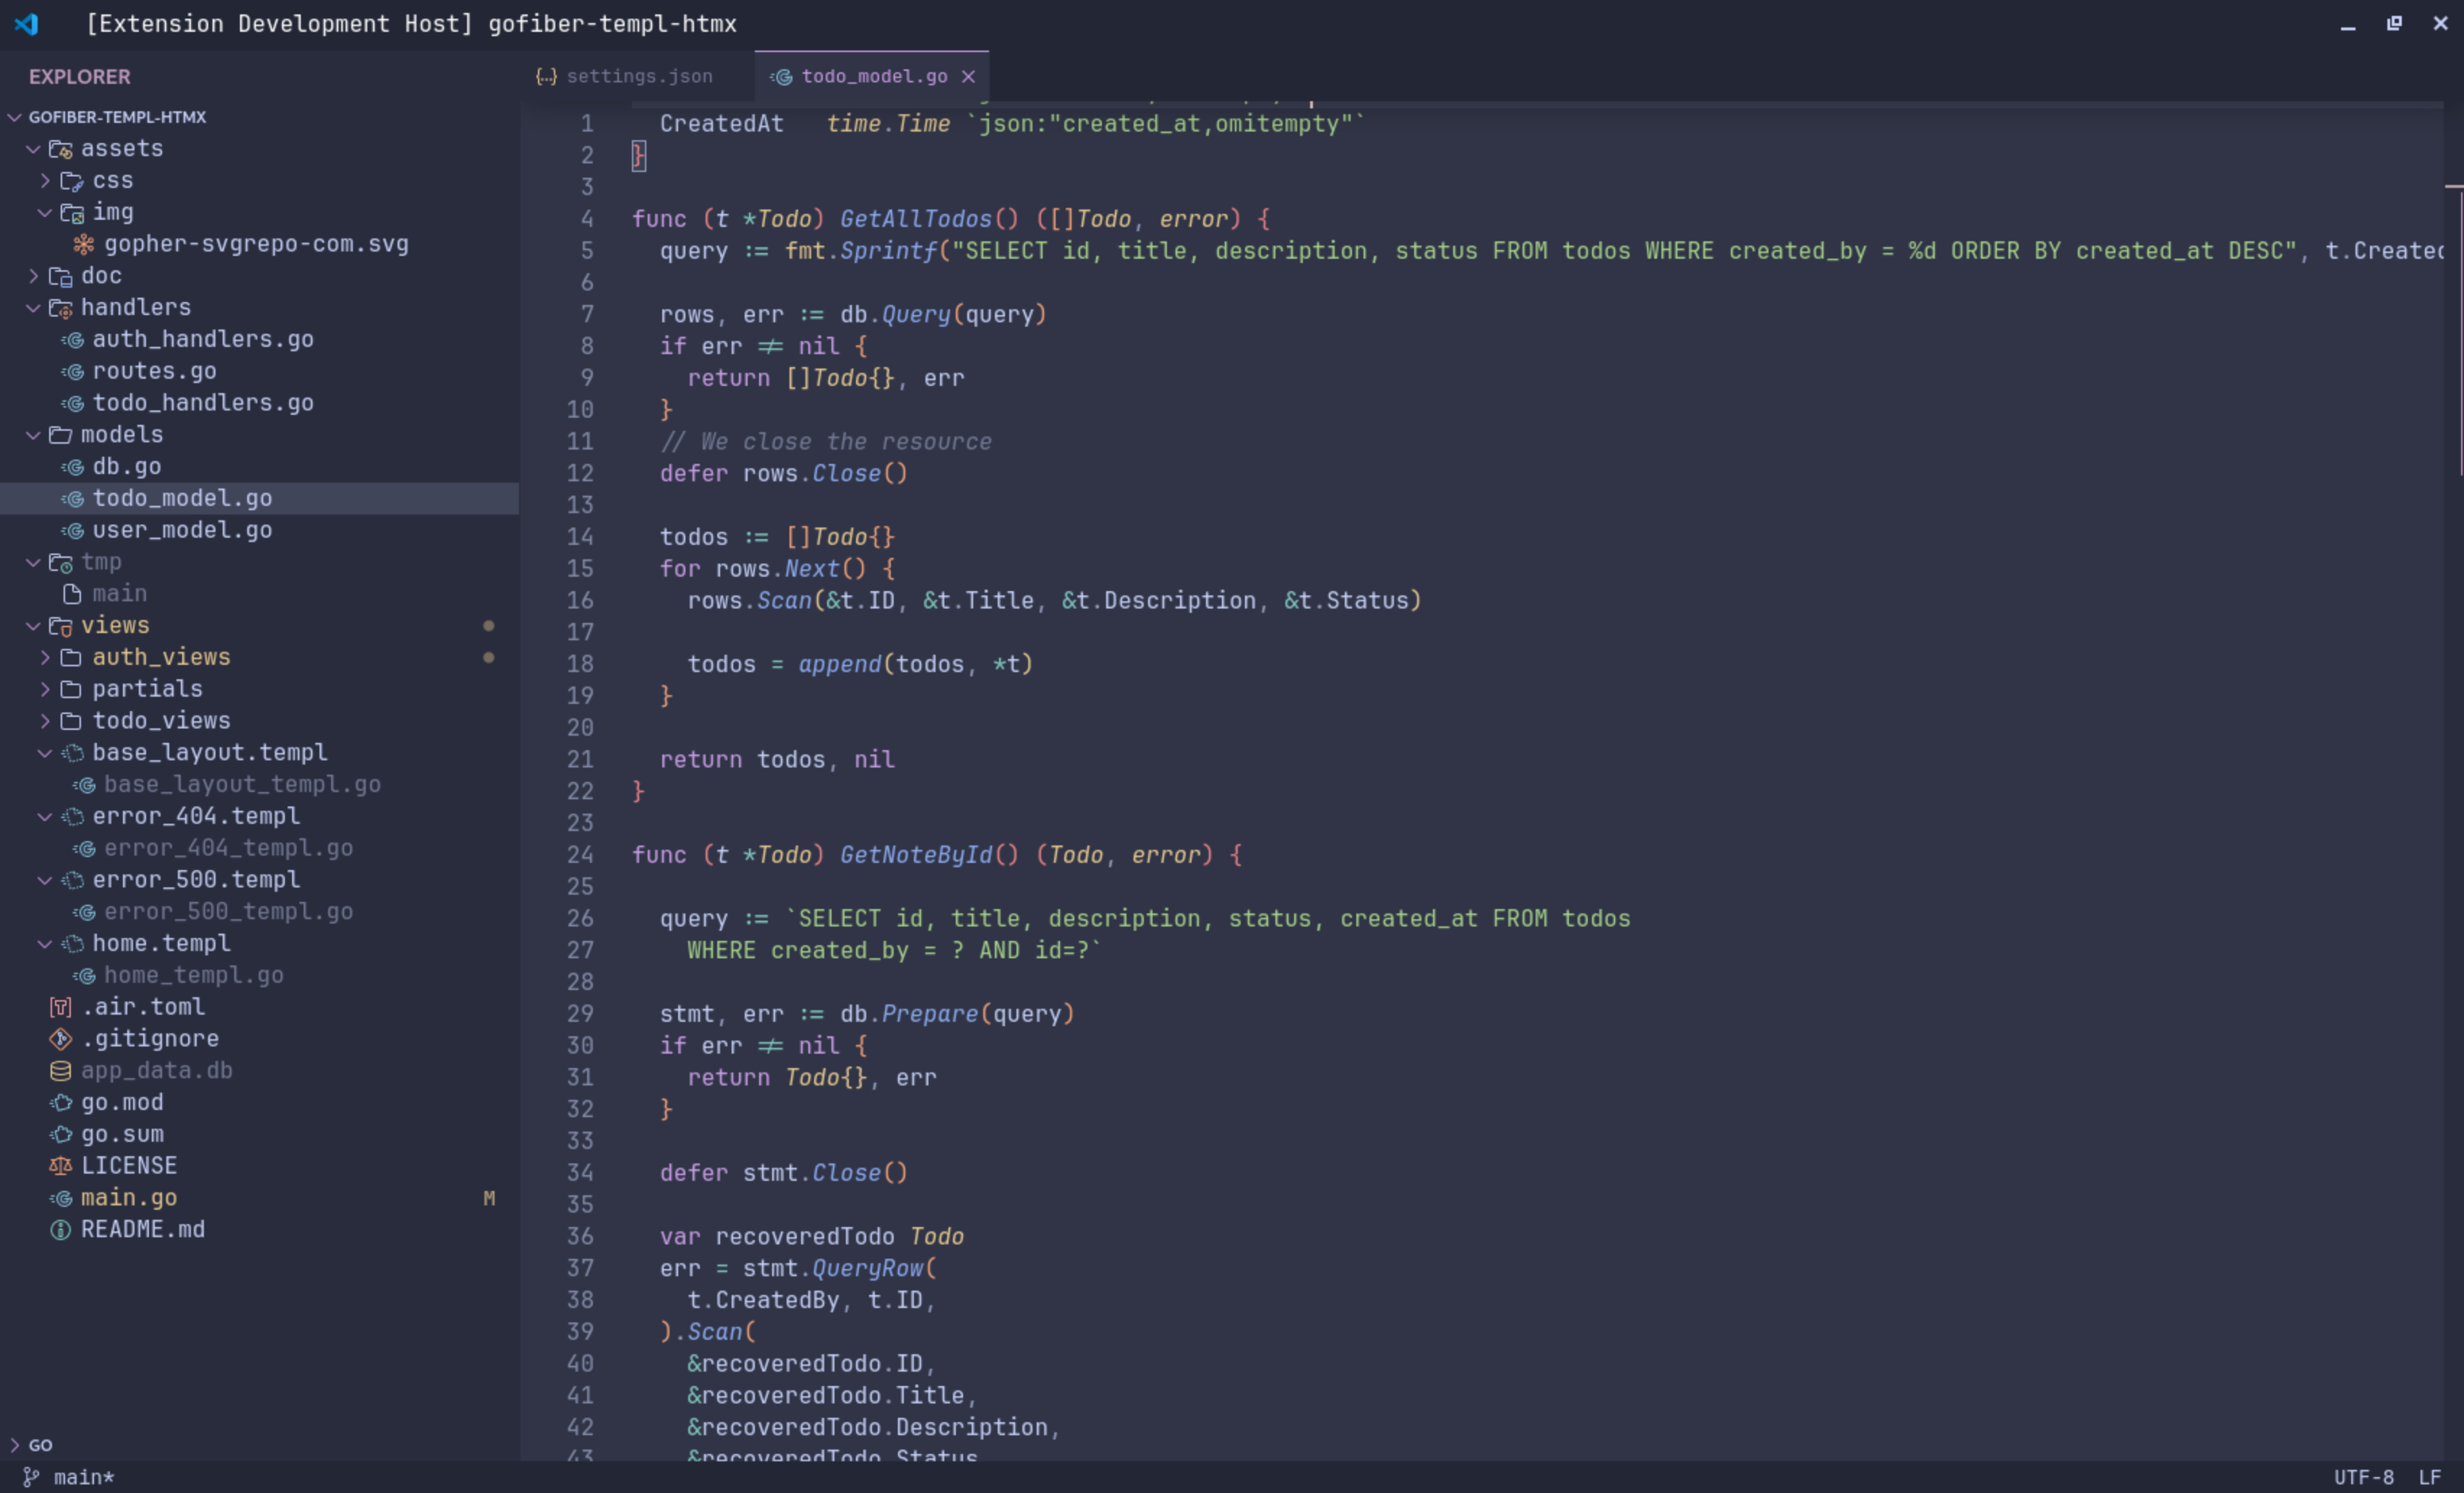Collapse the models folder chevron
This screenshot has width=2464, height=1493.
pos(33,435)
